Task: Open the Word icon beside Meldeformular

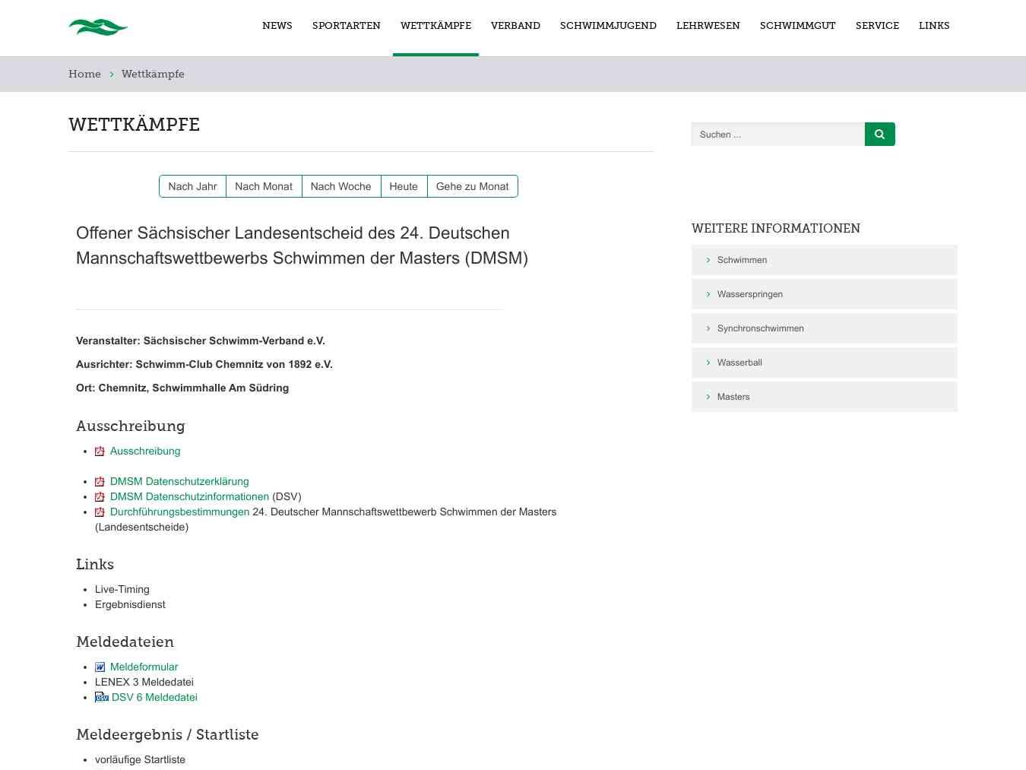Action: click(x=100, y=667)
